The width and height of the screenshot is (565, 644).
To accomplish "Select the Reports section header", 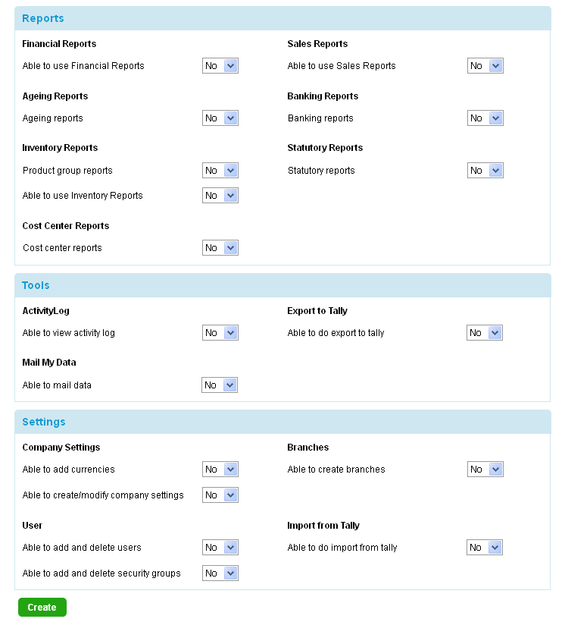I will point(42,17).
